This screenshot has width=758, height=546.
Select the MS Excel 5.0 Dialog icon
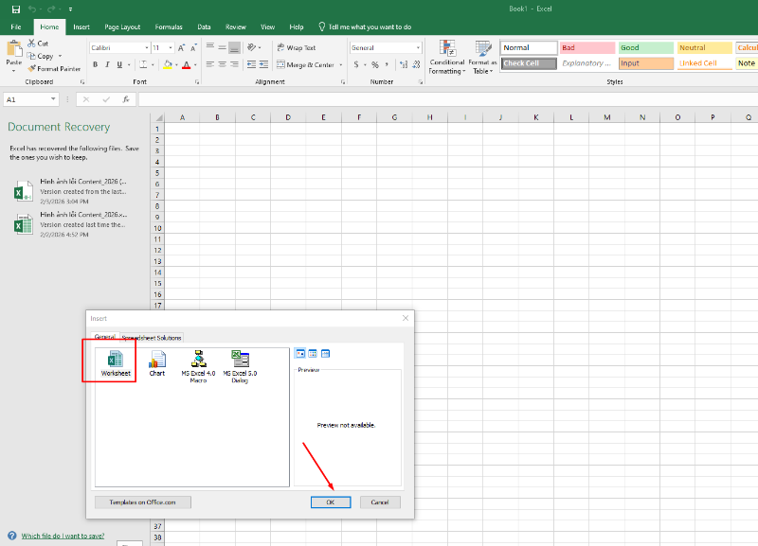[x=240, y=360]
